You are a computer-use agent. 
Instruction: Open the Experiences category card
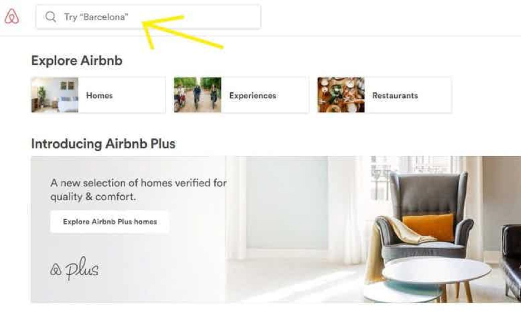click(x=241, y=95)
